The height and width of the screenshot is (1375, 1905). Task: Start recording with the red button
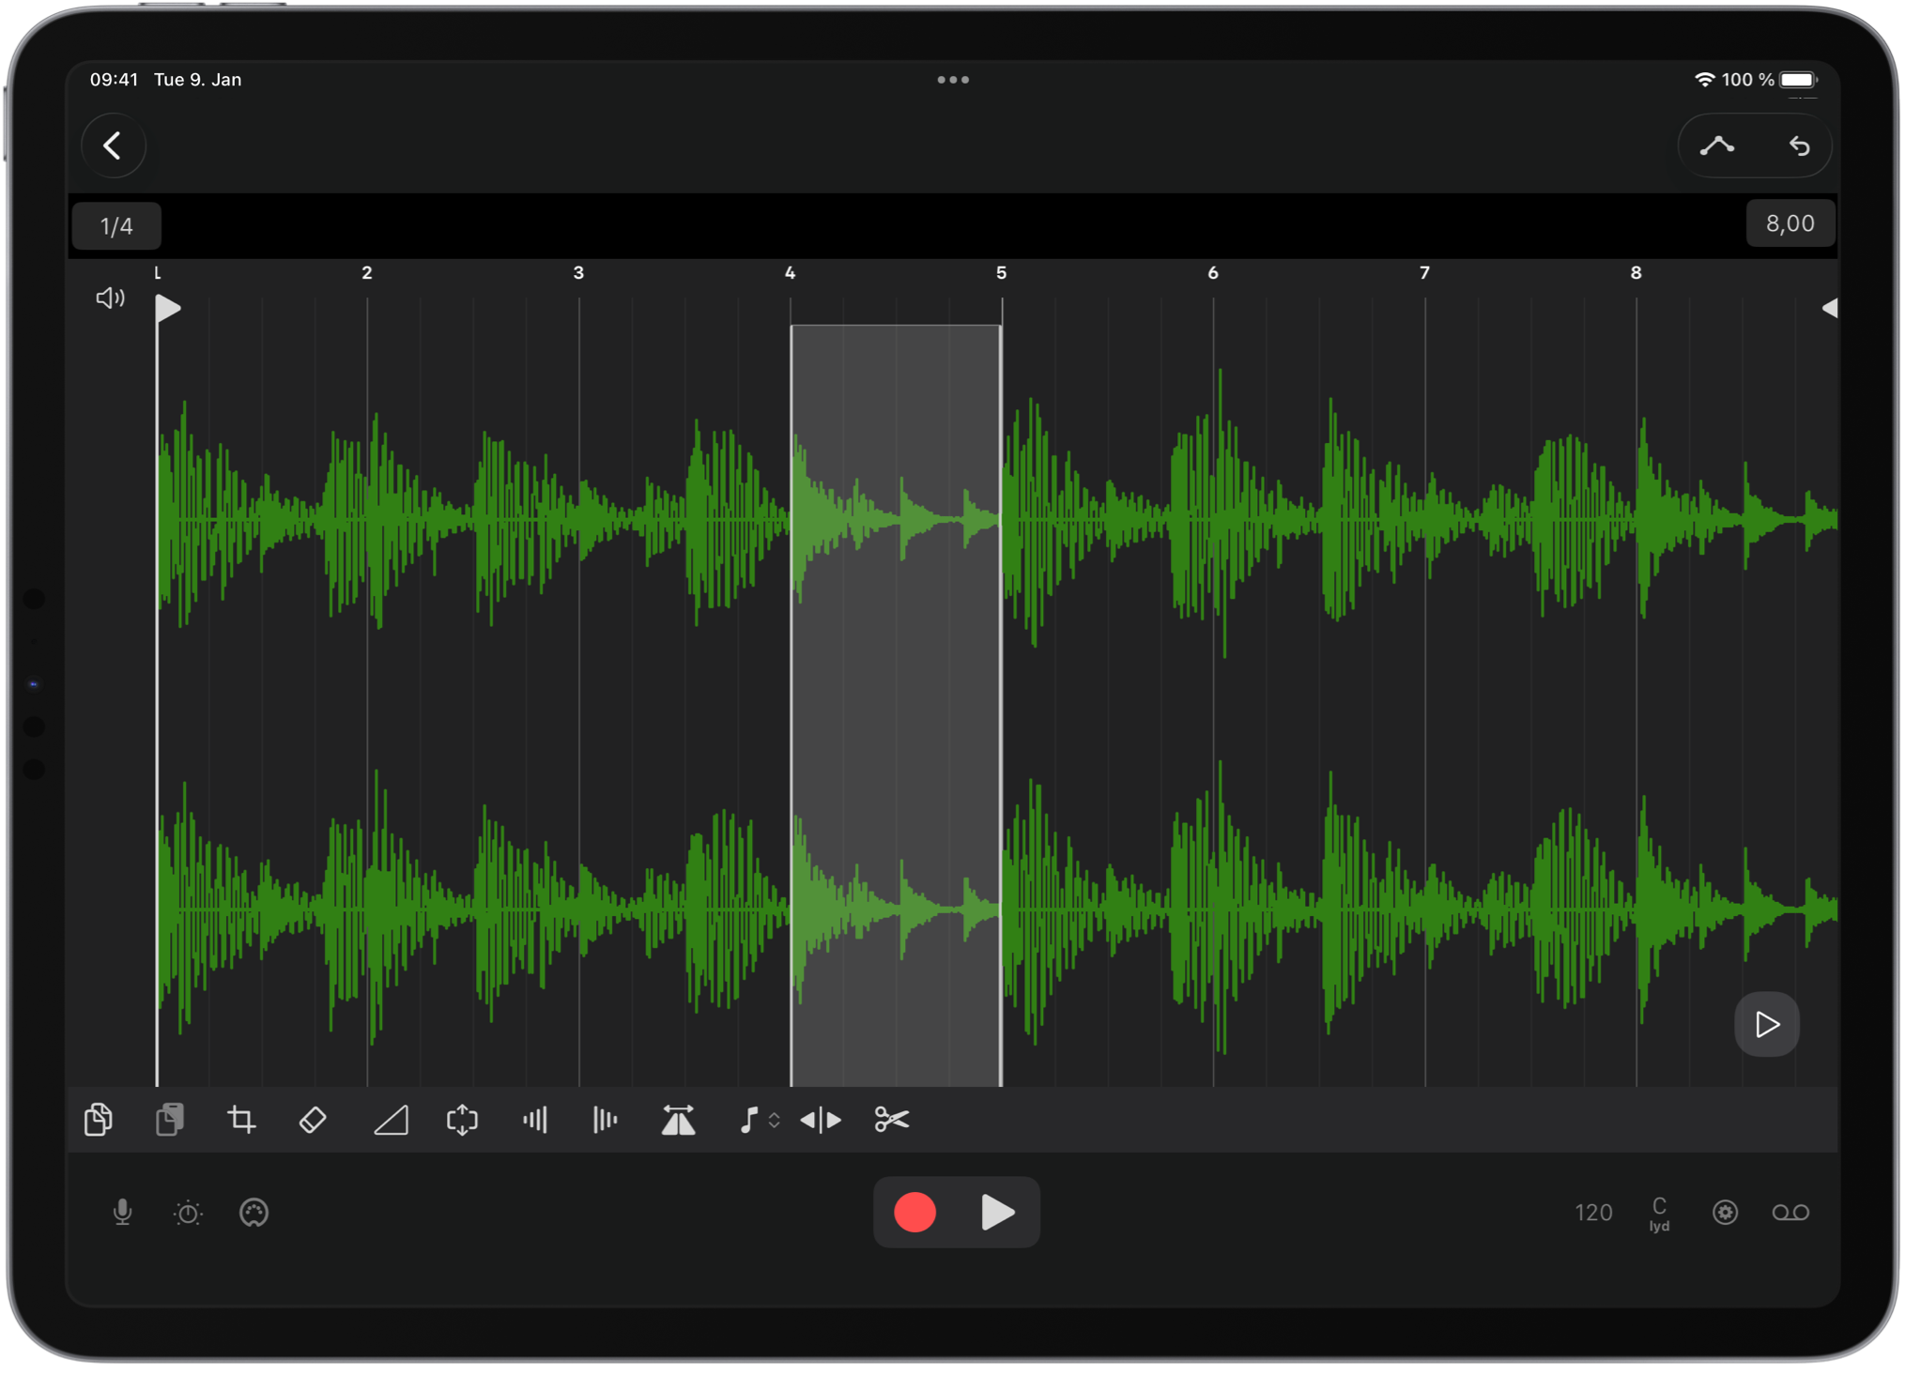(x=914, y=1212)
